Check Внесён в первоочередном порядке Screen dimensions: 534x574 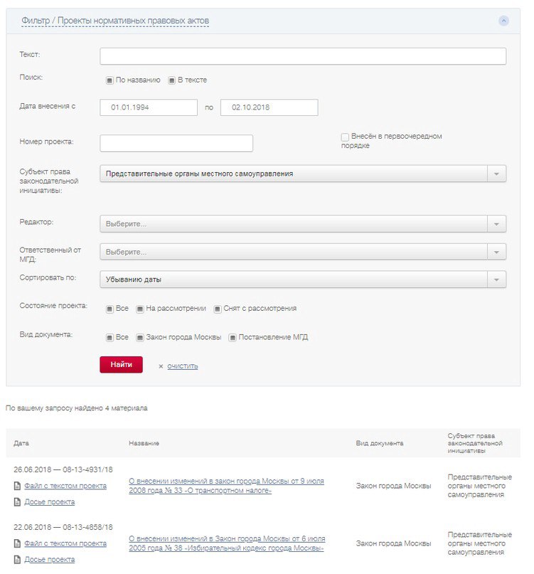(x=345, y=137)
